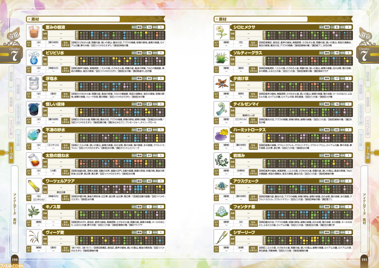Screen dimensions: 379x268
Task: Click page number 191
Action: [x=364, y=260]
